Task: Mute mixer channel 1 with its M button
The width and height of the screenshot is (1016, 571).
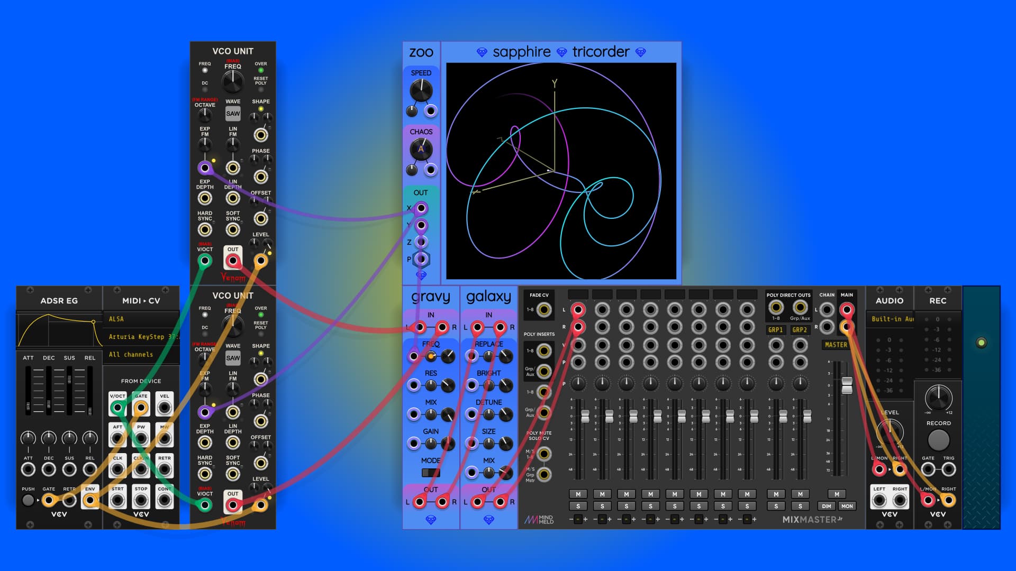Action: [578, 494]
